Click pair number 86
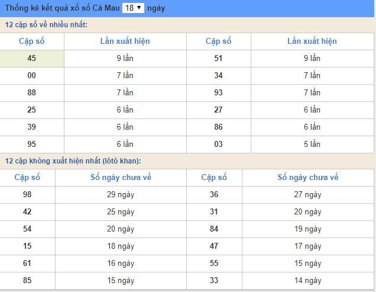Viewport: 376px width, 292px height. [219, 127]
